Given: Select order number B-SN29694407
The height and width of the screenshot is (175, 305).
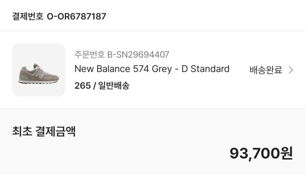Looking at the screenshot, I should (138, 55).
